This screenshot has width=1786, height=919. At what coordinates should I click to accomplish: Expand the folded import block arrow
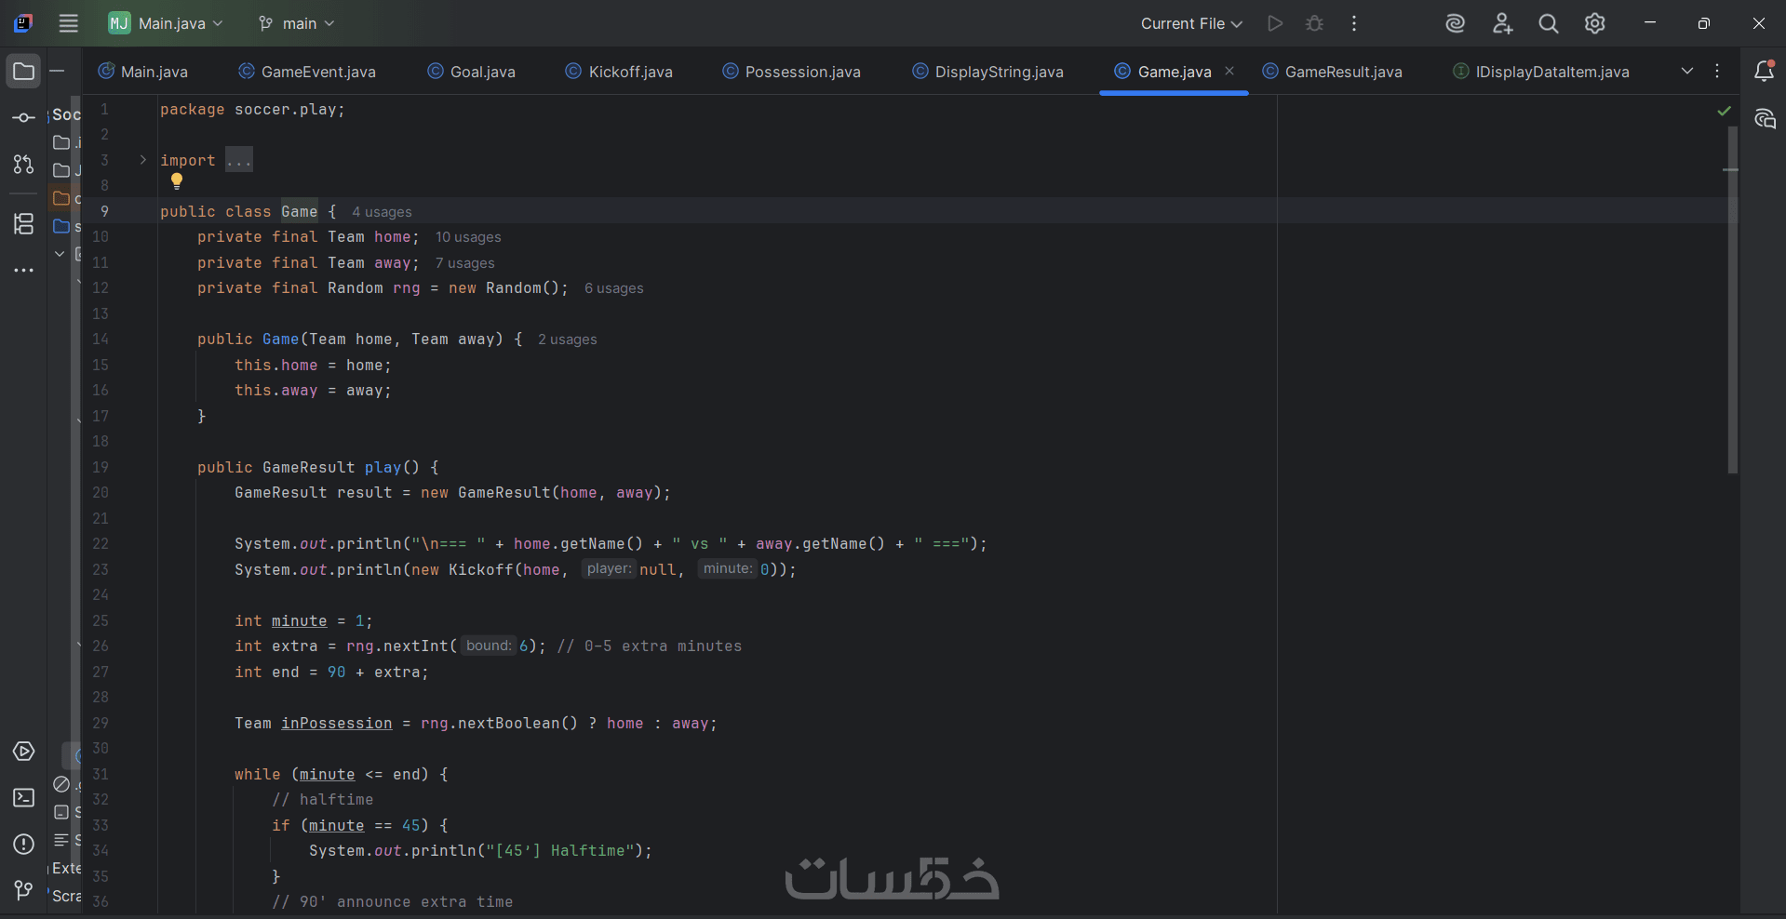coord(142,160)
